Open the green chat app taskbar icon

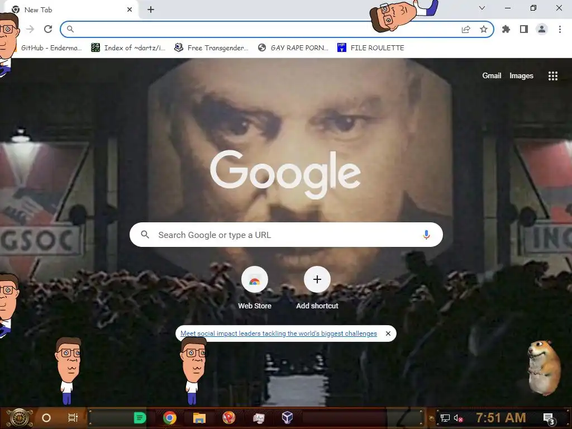pyautogui.click(x=140, y=418)
